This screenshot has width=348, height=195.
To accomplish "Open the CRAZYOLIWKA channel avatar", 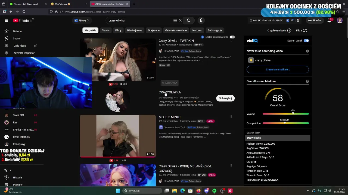I will tap(118, 100).
